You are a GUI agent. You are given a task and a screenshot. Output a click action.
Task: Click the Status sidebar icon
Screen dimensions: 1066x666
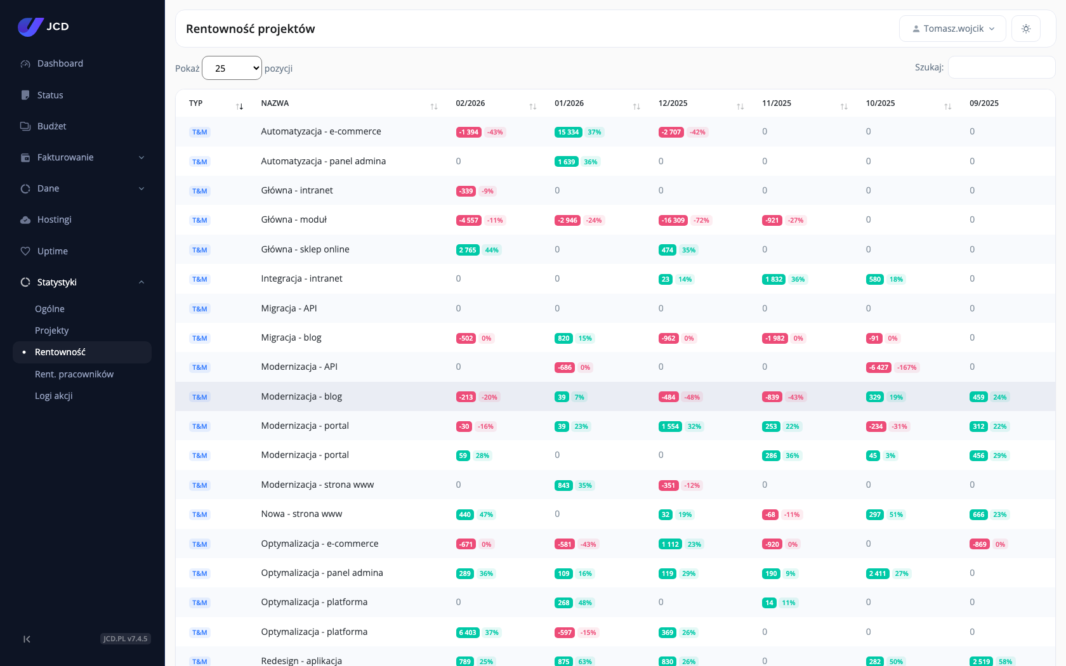pos(25,95)
